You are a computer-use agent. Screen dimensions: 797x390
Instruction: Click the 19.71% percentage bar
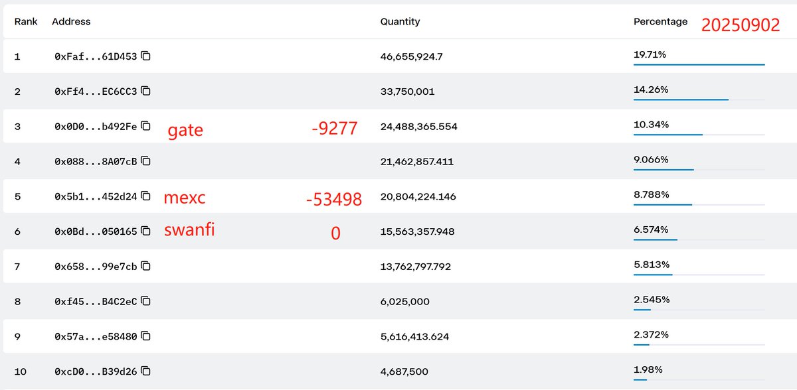(x=699, y=64)
